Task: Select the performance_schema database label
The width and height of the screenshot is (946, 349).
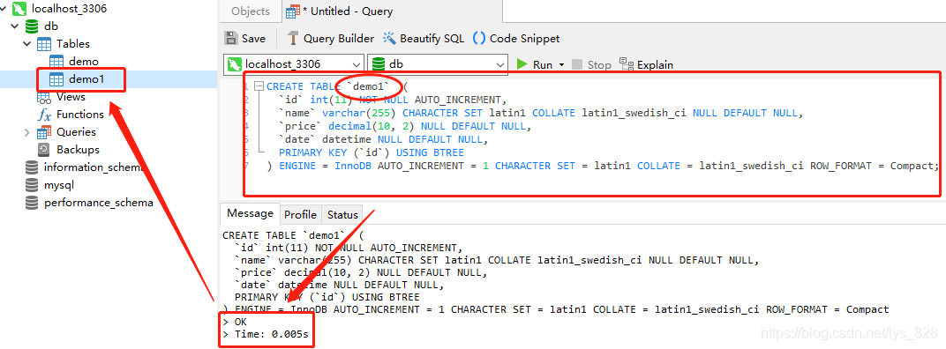Action: point(98,203)
